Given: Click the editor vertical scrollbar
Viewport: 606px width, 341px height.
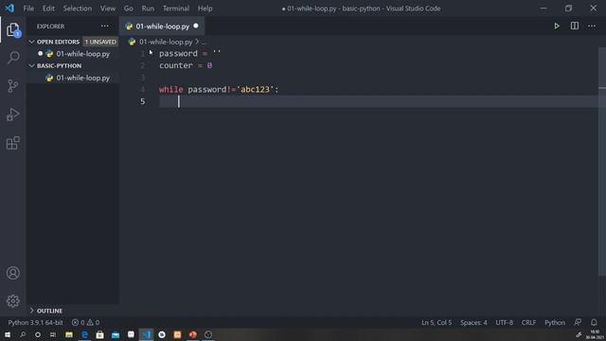Looking at the screenshot, I should [602, 161].
